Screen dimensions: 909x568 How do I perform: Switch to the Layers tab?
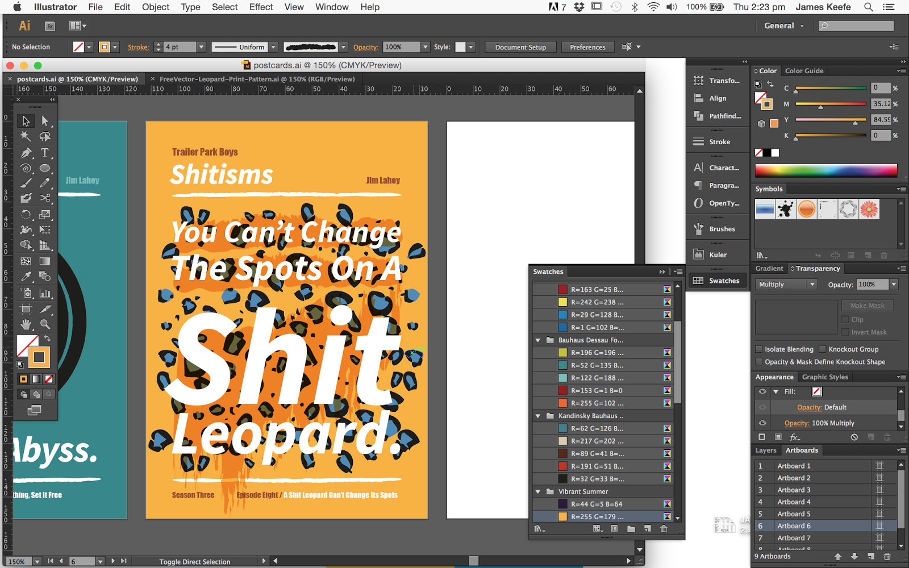(x=766, y=450)
